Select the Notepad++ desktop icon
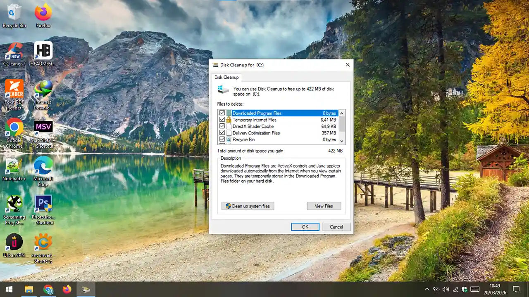 pos(14,169)
